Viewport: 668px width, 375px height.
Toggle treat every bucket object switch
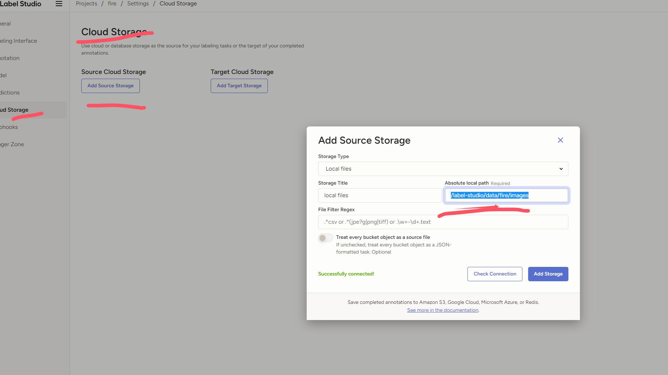coord(325,238)
